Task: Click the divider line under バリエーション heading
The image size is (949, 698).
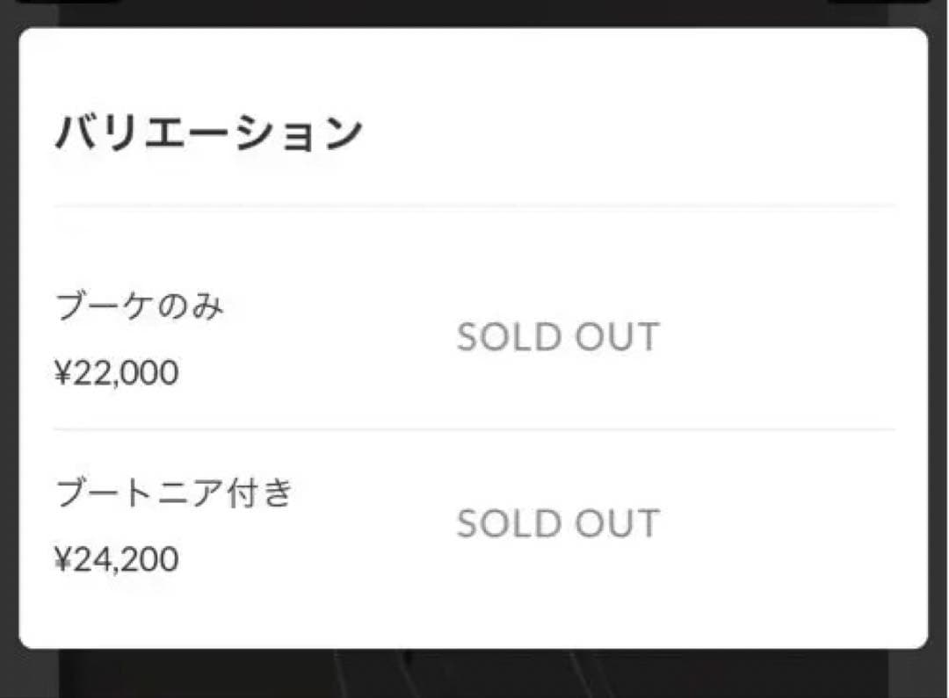Action: 474,206
